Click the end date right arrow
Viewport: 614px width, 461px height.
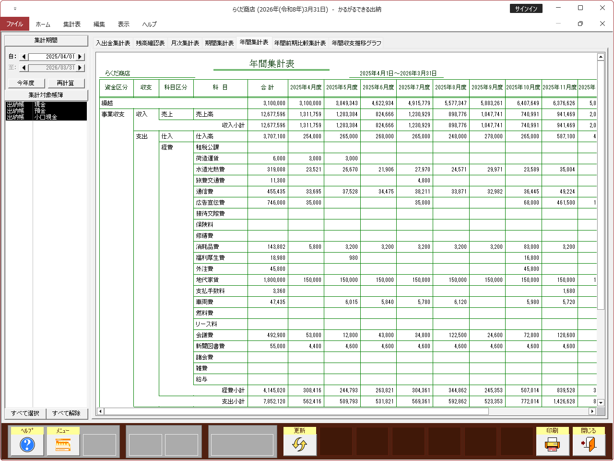80,68
